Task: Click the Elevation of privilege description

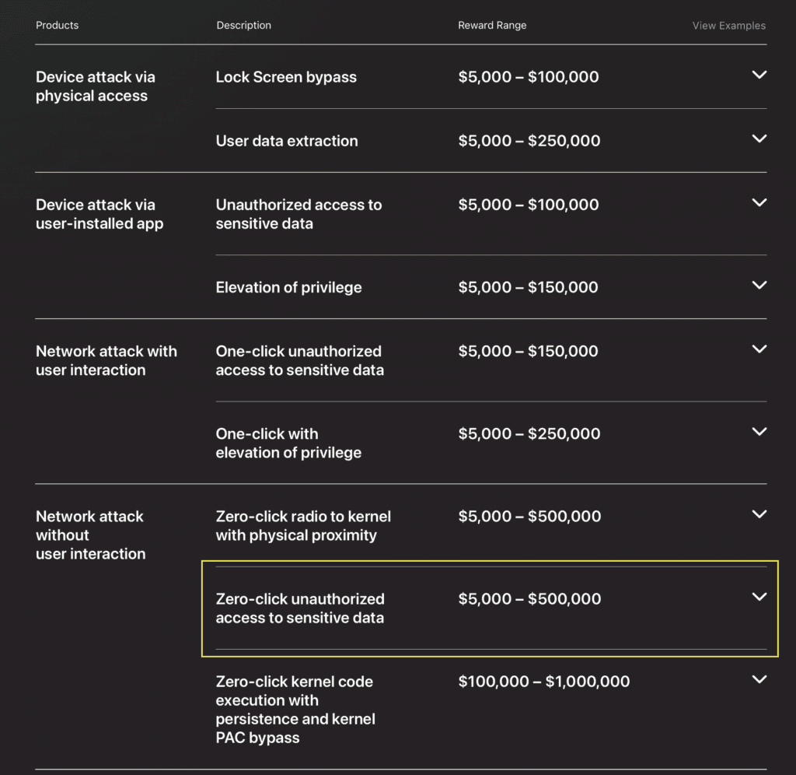Action: pyautogui.click(x=288, y=287)
